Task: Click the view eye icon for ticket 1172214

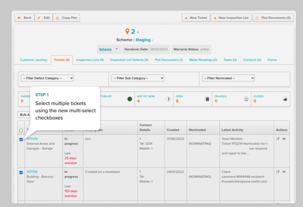Action: [x=284, y=139]
